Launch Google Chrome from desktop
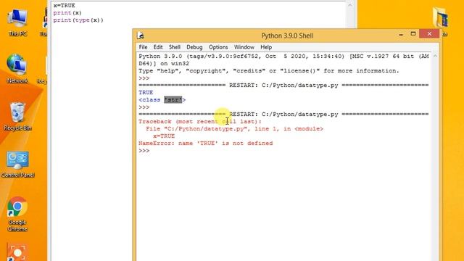Screen dimensions: 464x261 [x=17, y=214]
